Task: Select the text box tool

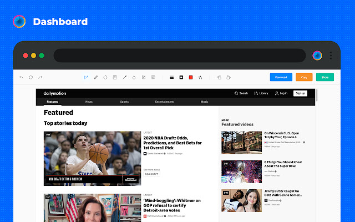Action: [115, 78]
